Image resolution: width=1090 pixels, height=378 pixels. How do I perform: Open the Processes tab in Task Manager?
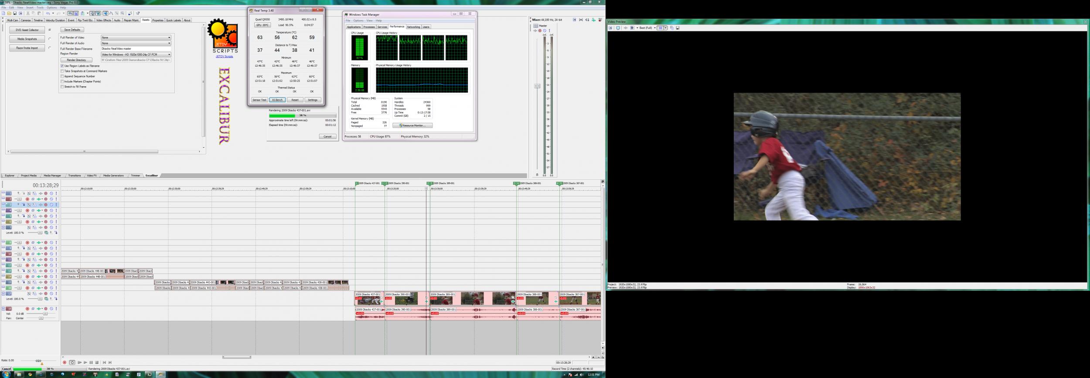tap(369, 27)
